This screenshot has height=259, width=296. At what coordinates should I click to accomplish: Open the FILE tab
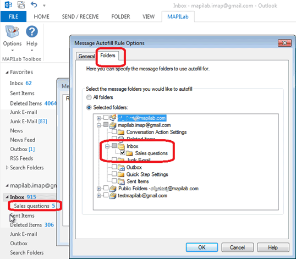(13, 16)
